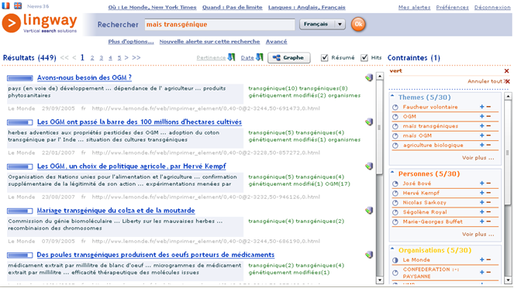Click pie icon beside Le Monde
Image resolution: width=514 pixels, height=288 pixels.
[x=395, y=260]
